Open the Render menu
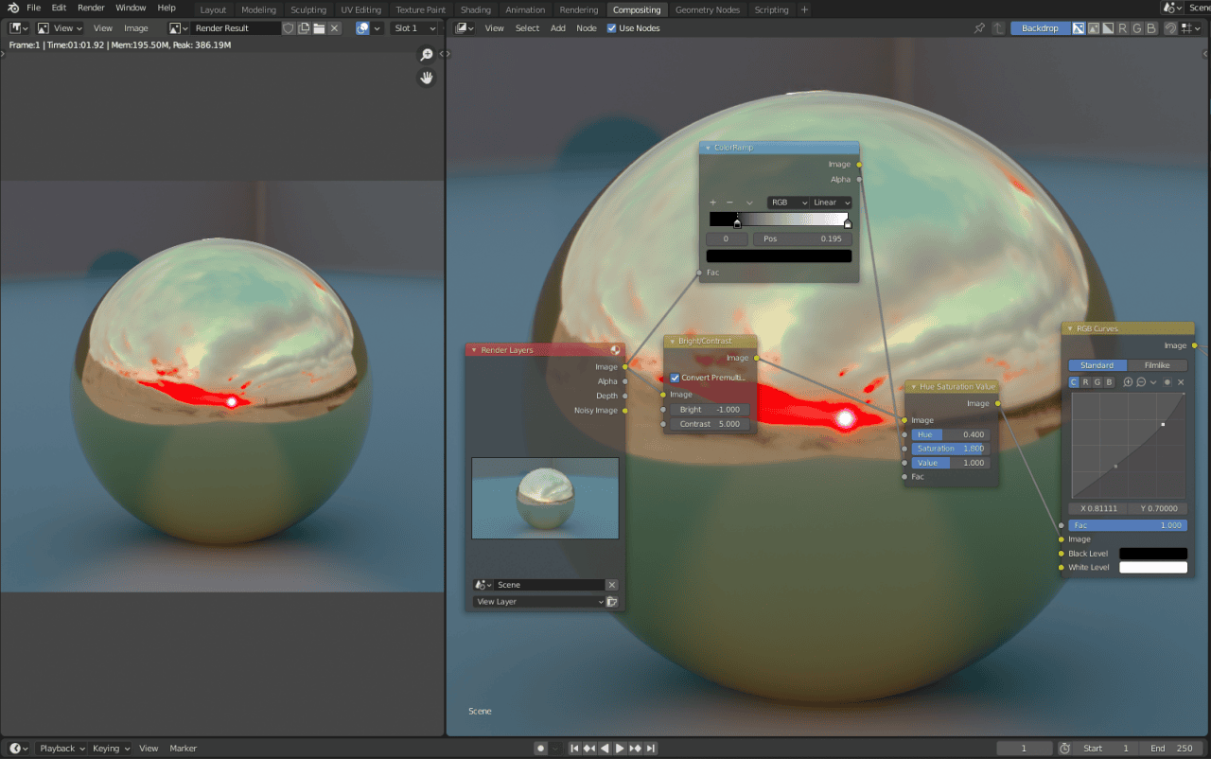1211x759 pixels. [x=90, y=9]
